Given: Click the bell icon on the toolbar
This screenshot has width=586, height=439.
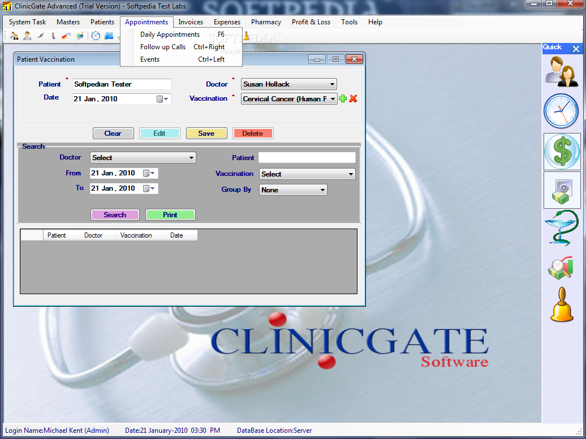Looking at the screenshot, I should [x=246, y=36].
